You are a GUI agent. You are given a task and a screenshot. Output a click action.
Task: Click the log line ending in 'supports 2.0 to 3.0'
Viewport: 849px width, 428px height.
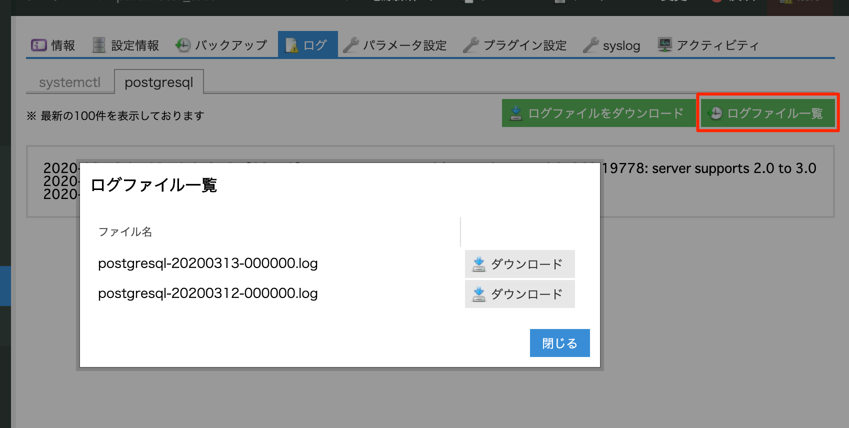point(708,168)
